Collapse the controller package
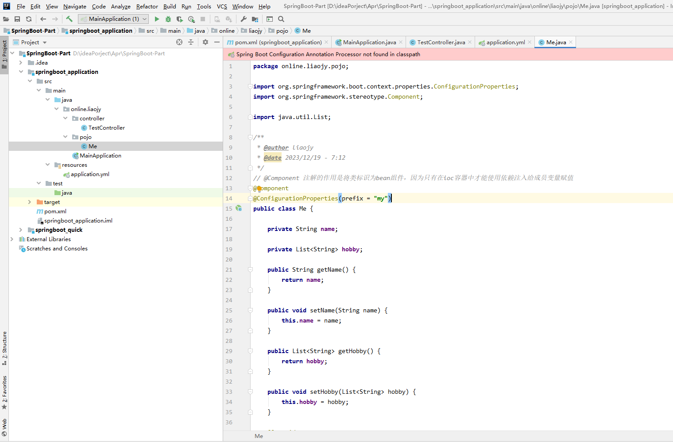The image size is (673, 442). click(65, 118)
